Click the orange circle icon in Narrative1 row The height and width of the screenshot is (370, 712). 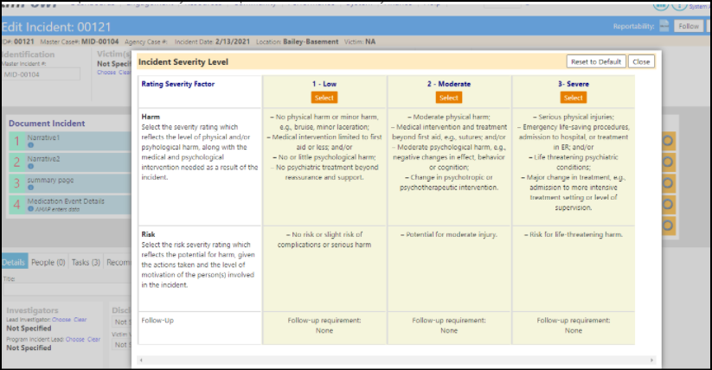click(668, 141)
